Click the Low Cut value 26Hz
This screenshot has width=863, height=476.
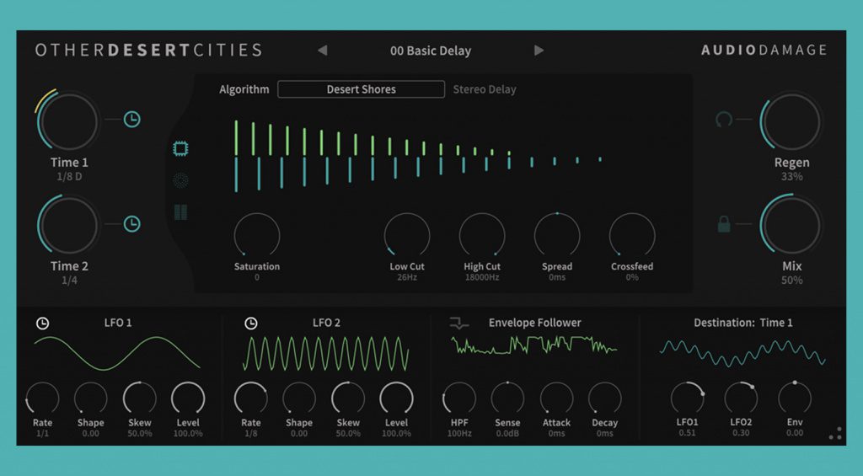407,277
